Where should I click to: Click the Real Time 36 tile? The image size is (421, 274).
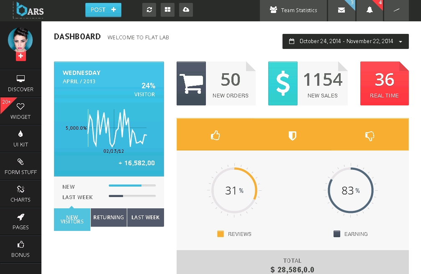pos(384,84)
